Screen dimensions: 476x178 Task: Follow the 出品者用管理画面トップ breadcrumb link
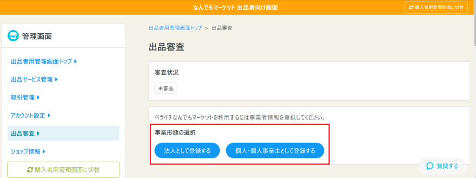point(175,28)
